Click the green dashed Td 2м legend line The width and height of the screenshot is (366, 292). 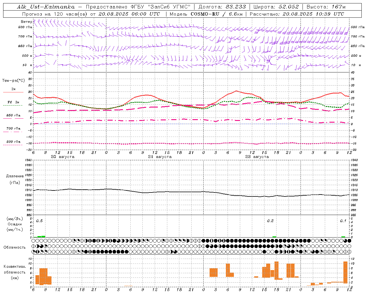click(13, 105)
